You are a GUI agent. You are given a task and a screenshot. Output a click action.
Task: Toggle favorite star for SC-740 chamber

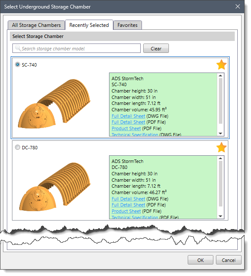click(221, 64)
